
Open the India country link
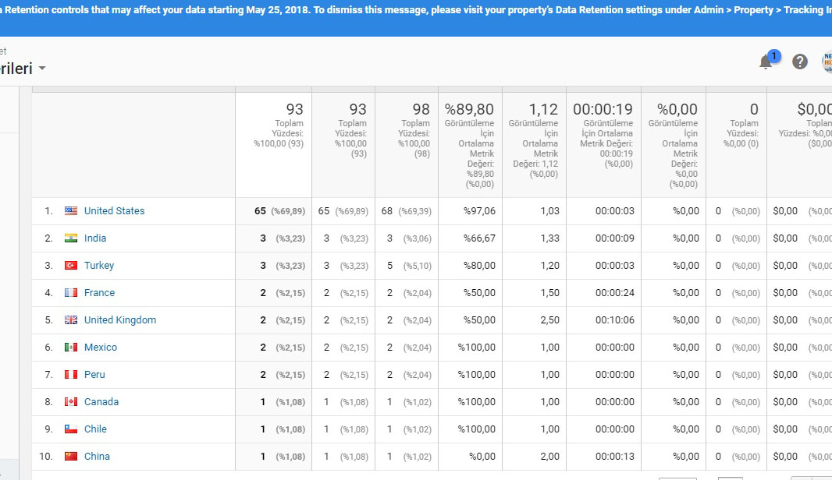click(95, 238)
